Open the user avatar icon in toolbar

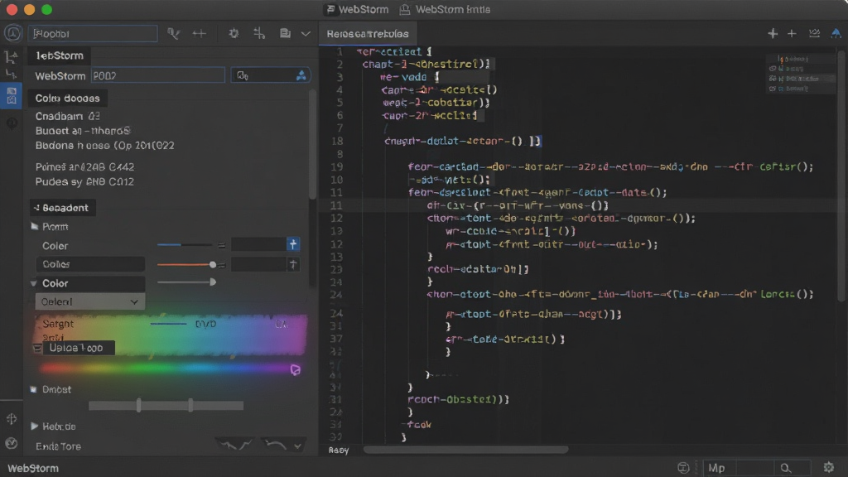(13, 33)
